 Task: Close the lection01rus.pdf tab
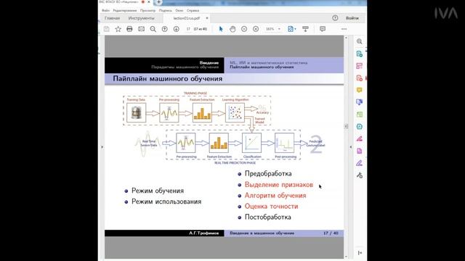click(207, 18)
